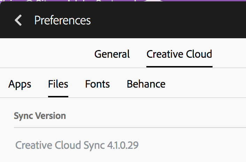Open the Fonts sub-tab
This screenshot has width=246, height=162.
click(98, 84)
